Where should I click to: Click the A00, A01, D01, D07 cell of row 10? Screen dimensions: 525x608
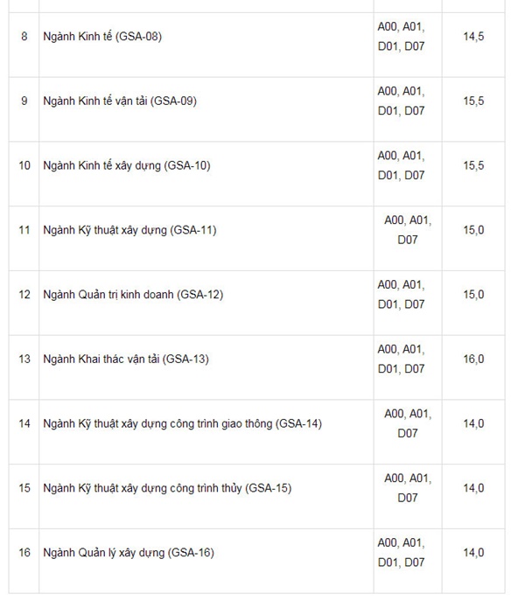pos(401,165)
